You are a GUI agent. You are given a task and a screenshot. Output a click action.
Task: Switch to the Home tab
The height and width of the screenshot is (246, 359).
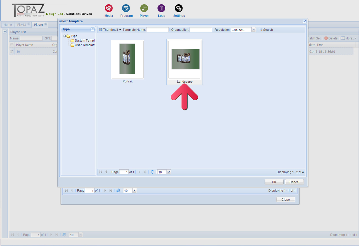pos(8,25)
